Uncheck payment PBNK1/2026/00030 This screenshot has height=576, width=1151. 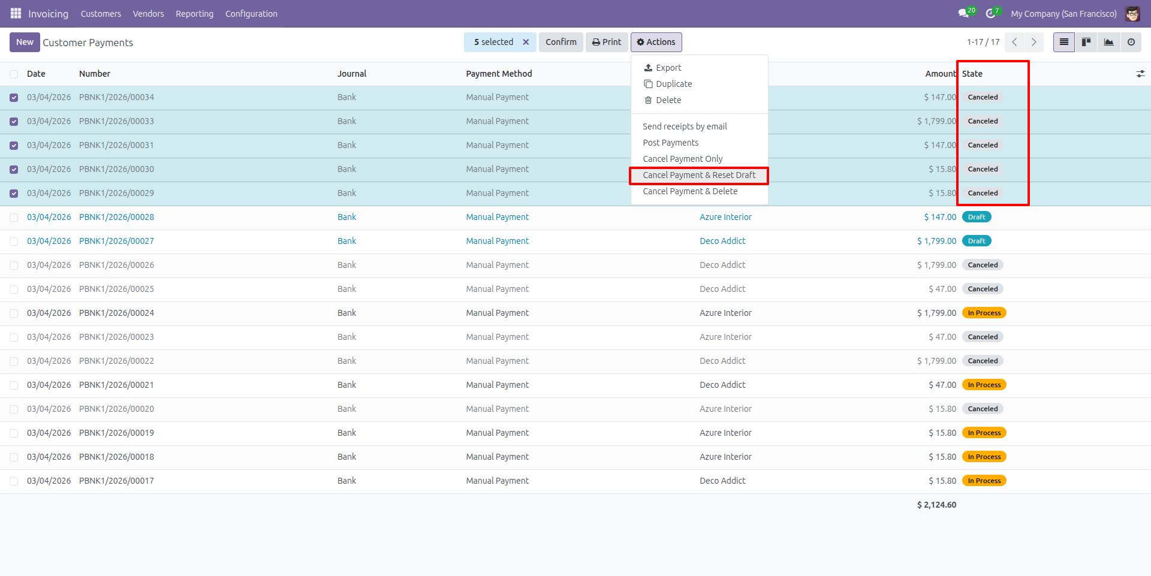point(14,170)
